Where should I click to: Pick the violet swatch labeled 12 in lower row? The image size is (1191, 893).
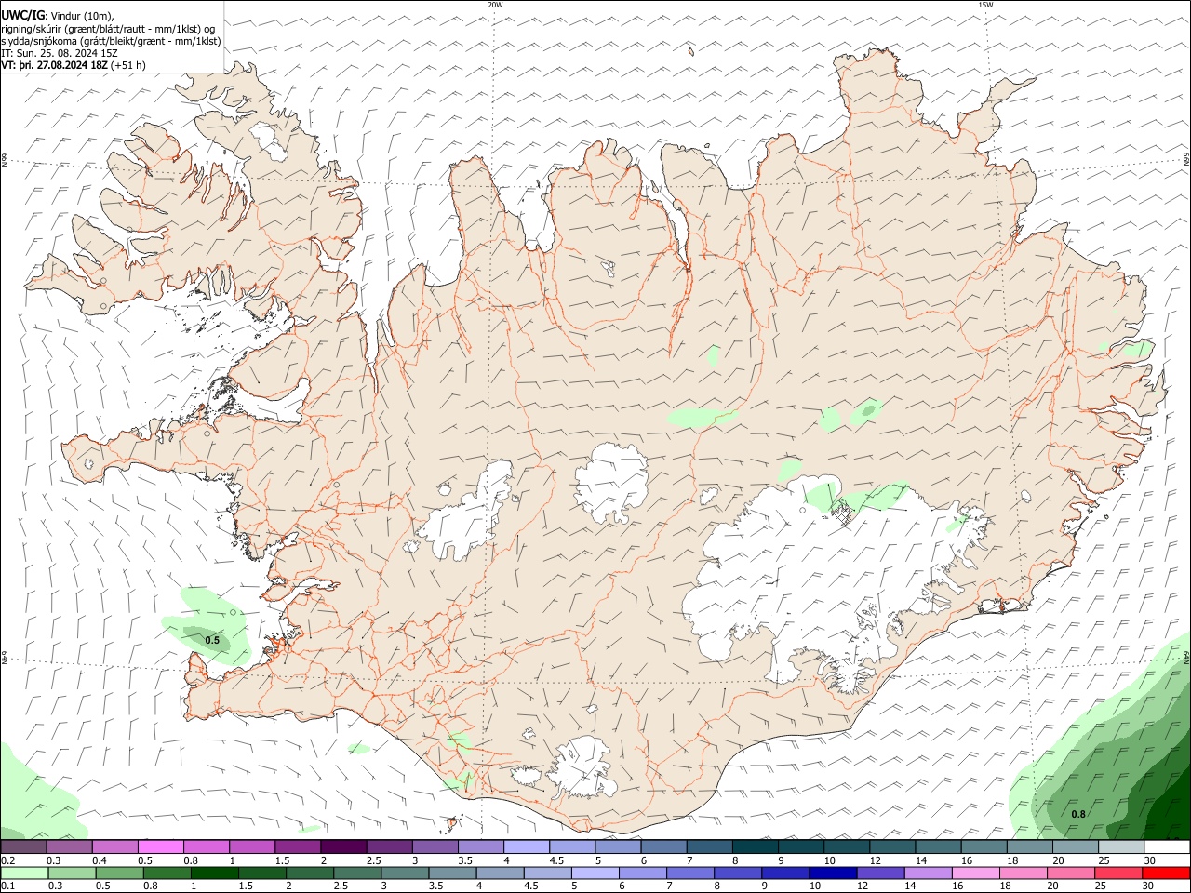click(879, 873)
